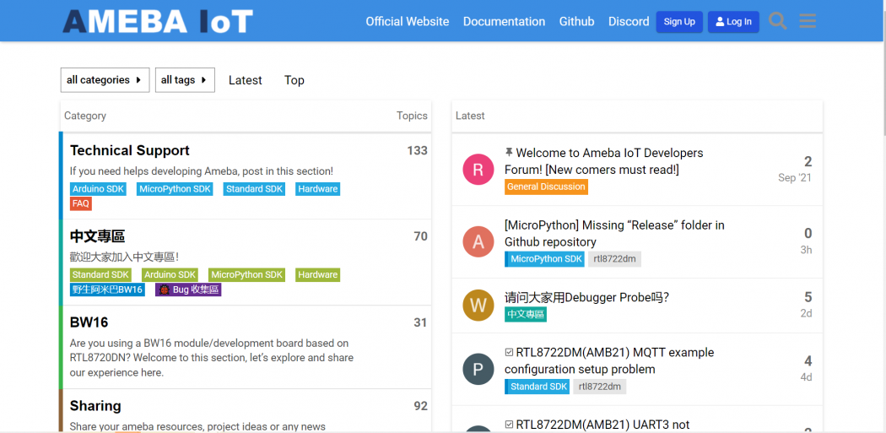Click the pink R user avatar
The width and height of the screenshot is (886, 433).
coord(478,170)
